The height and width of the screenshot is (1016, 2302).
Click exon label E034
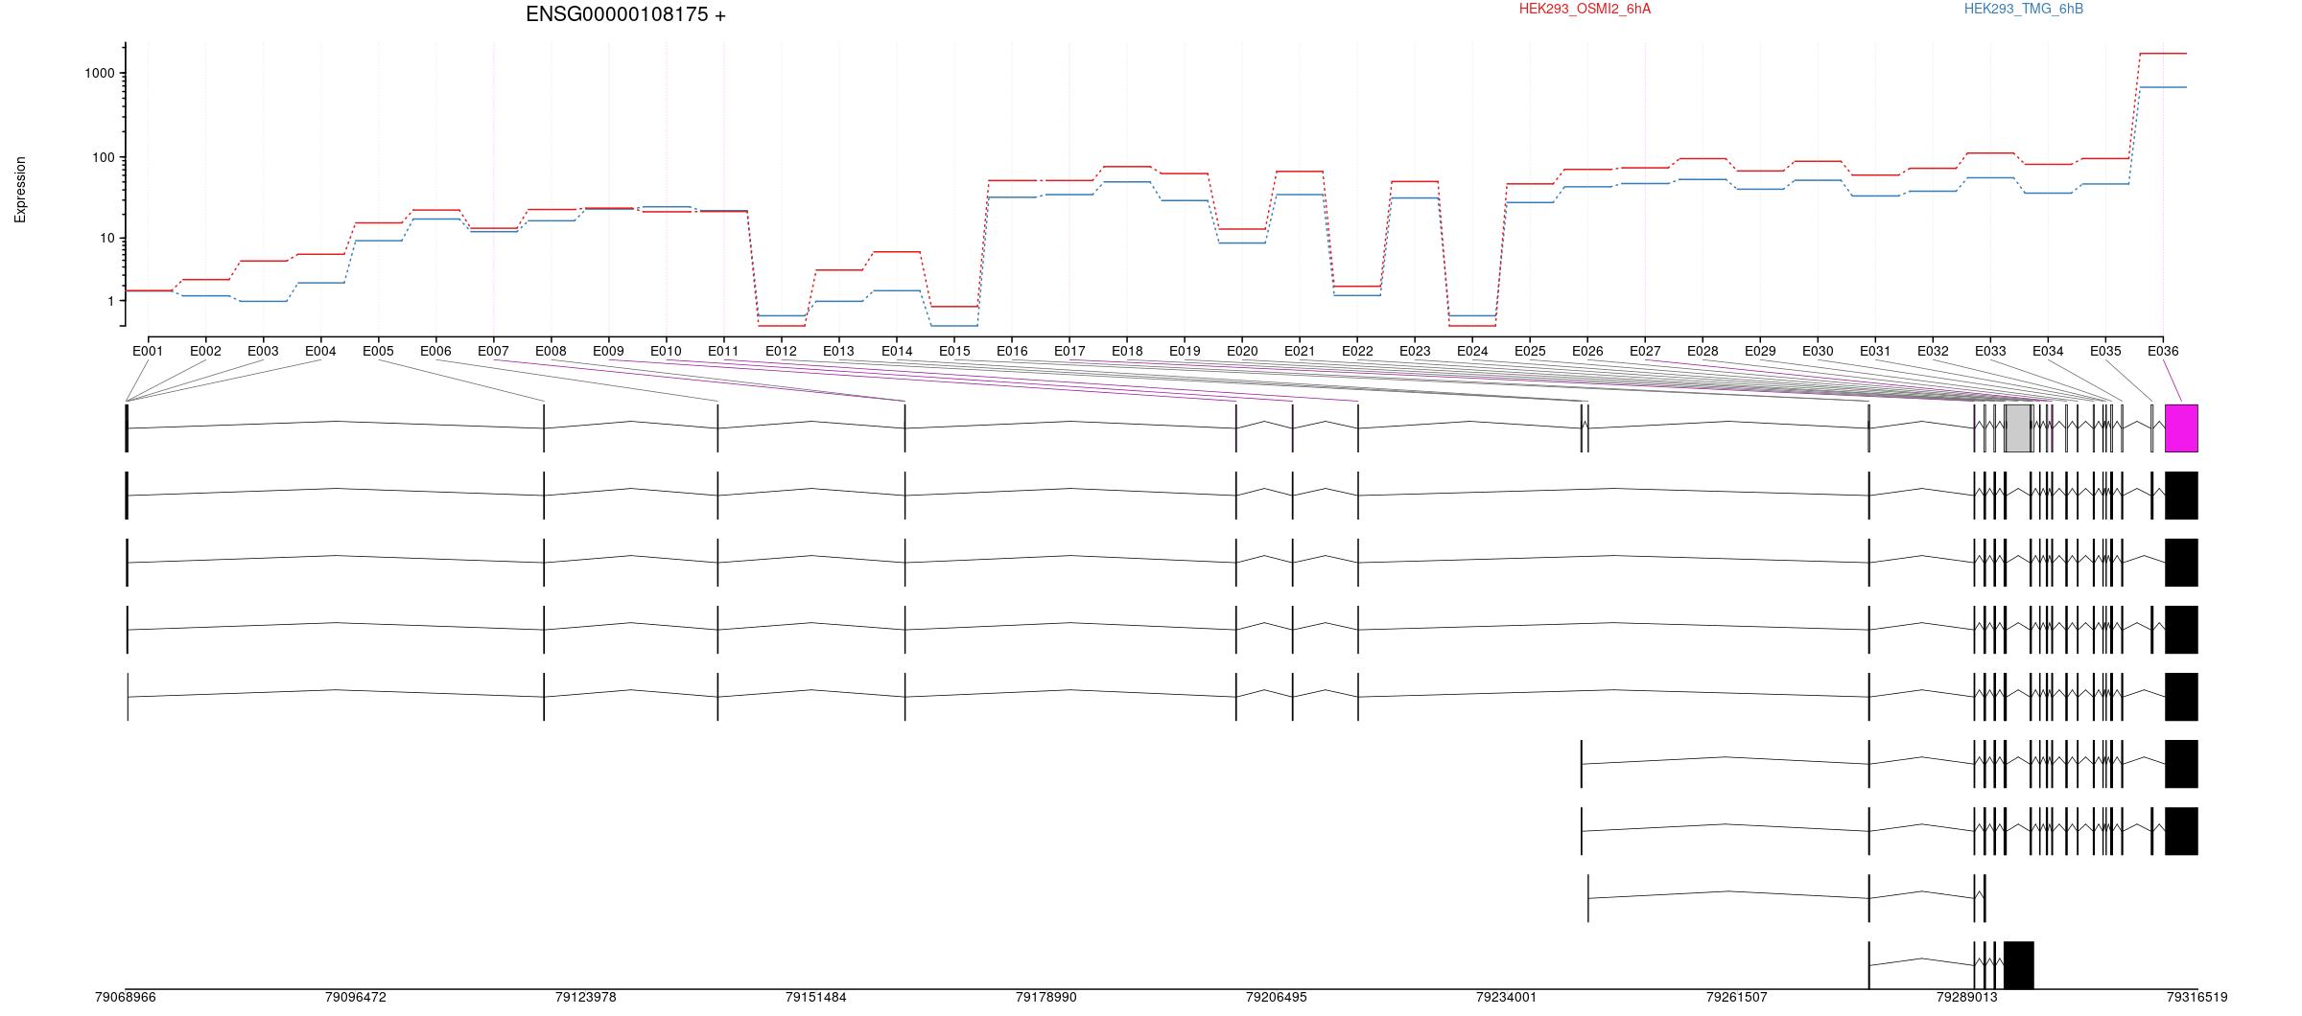pyautogui.click(x=2048, y=351)
